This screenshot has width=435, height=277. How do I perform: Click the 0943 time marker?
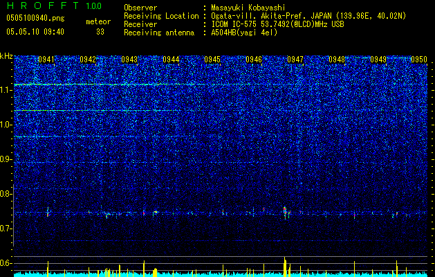[129, 60]
